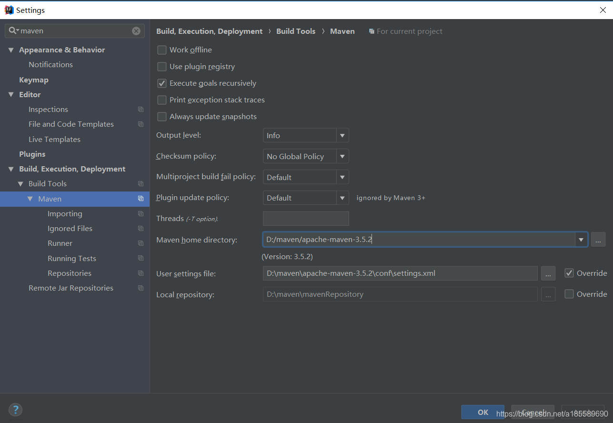
Task: Collapse the Build Tools node
Action: coord(20,184)
